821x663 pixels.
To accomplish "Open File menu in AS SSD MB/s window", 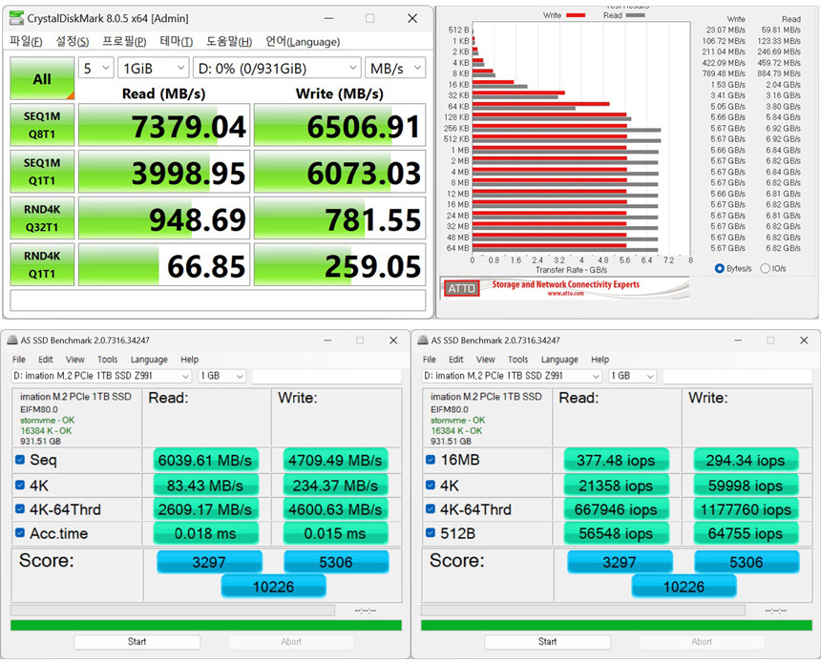I will [x=19, y=360].
